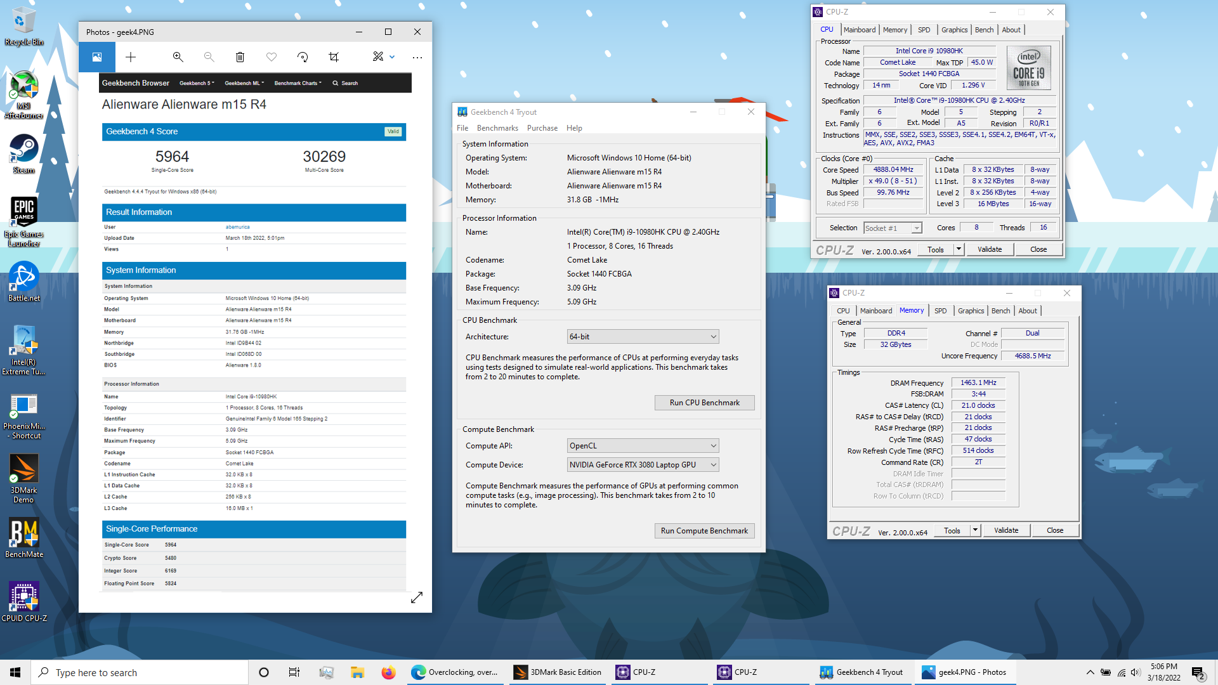The width and height of the screenshot is (1218, 685).
Task: Open the Socket #1 selection dropdown
Action: 892,228
